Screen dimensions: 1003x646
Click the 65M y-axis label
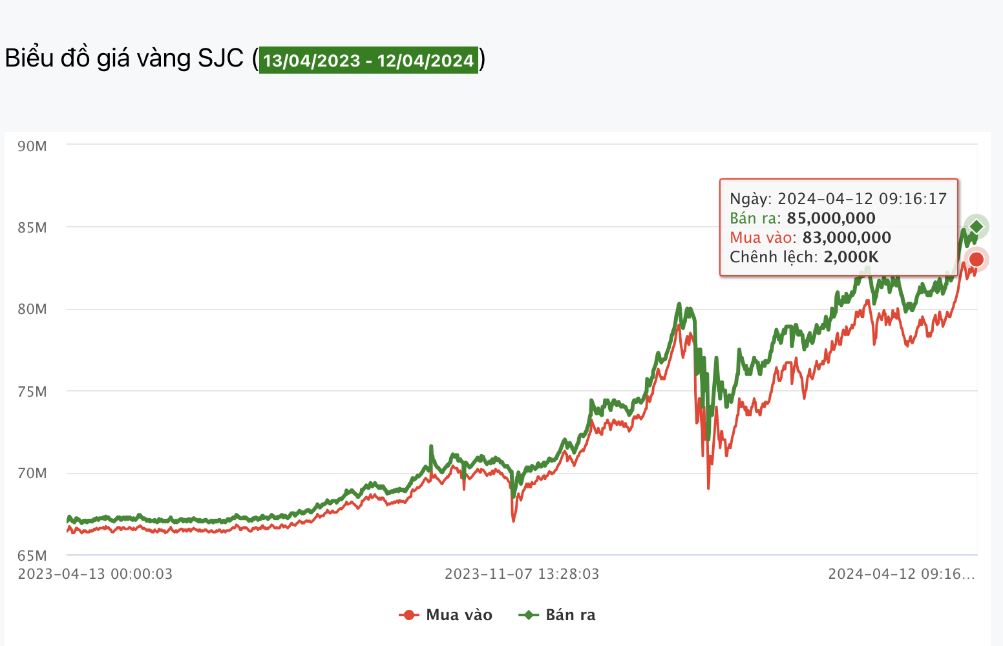32,556
